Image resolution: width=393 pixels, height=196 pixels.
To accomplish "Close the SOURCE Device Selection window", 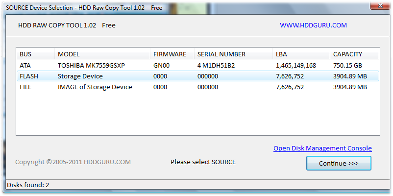I will pyautogui.click(x=380, y=5).
